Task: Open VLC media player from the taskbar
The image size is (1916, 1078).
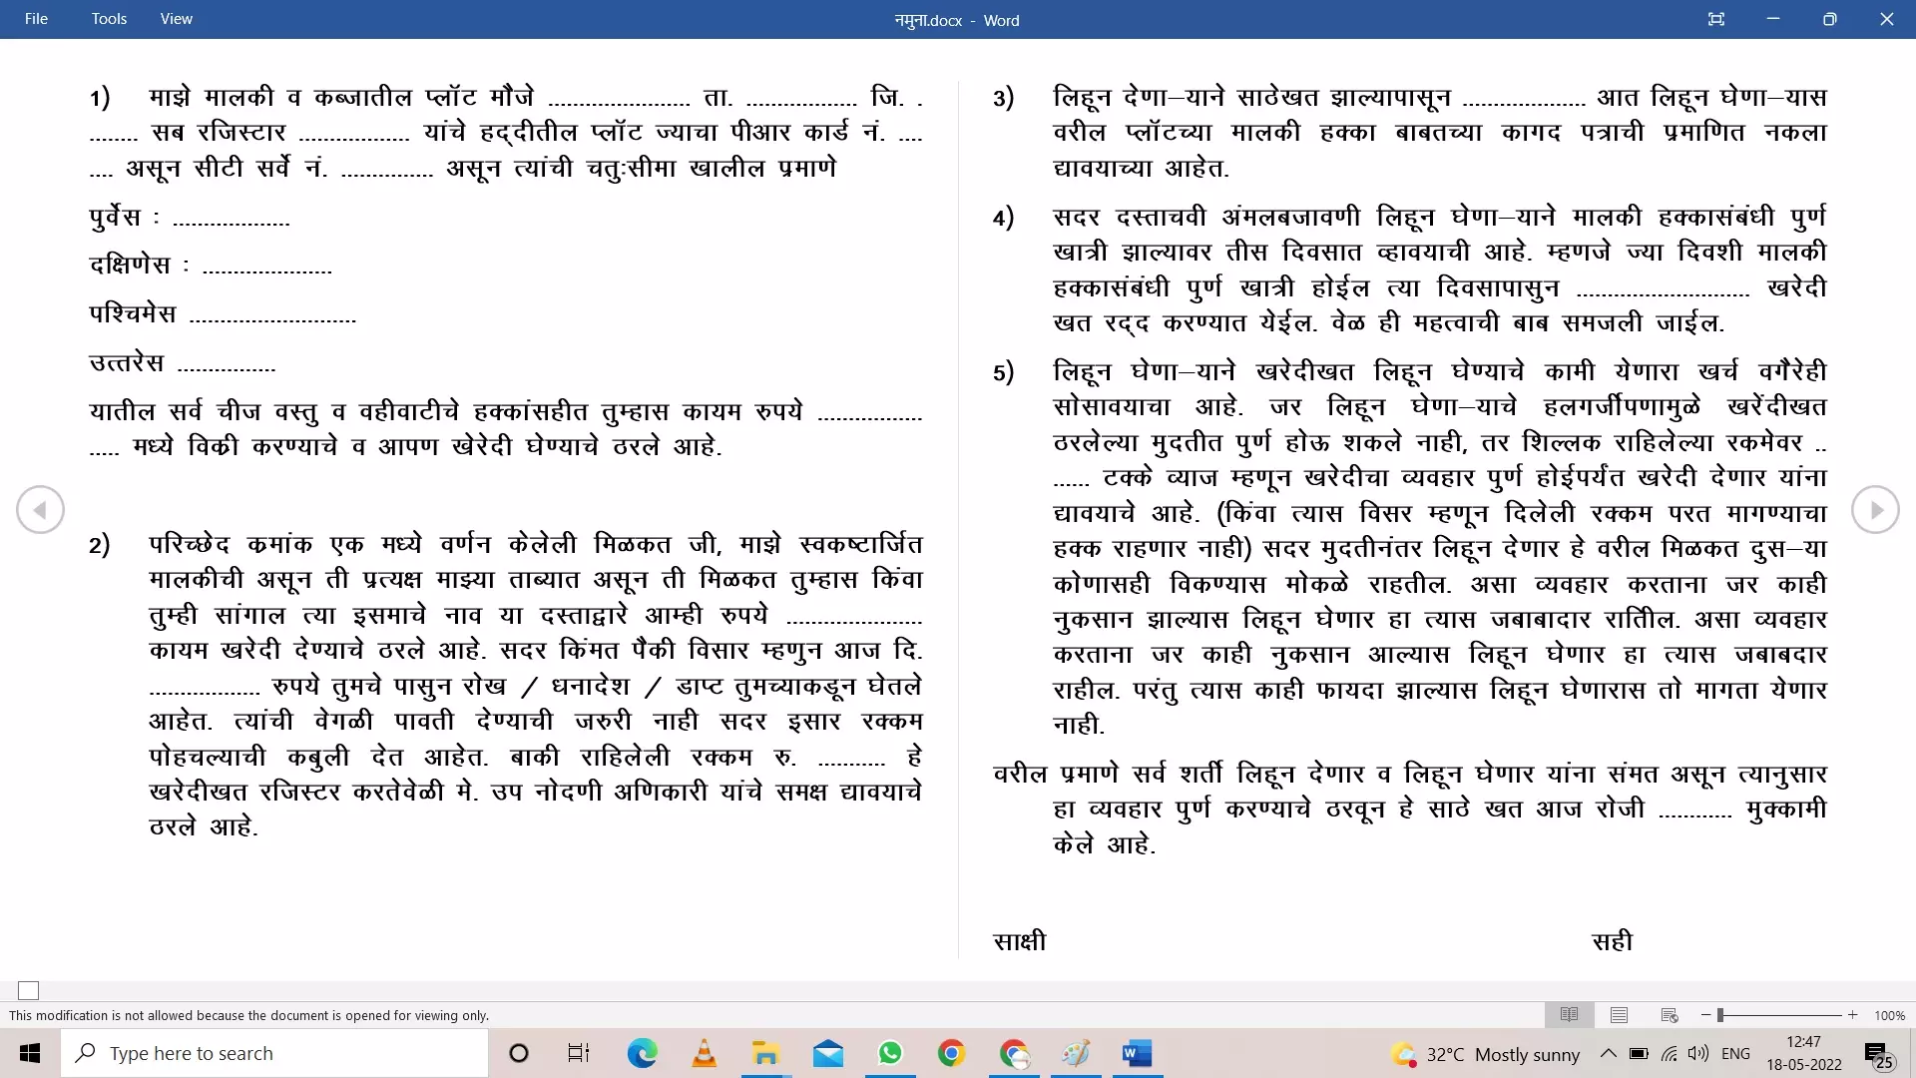Action: pyautogui.click(x=704, y=1053)
